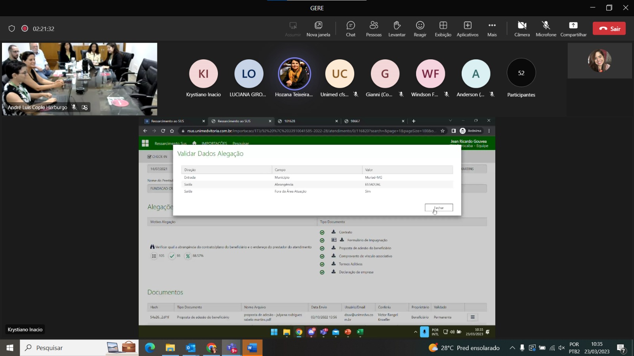
Task: Open the Chat panel
Action: pos(351,28)
